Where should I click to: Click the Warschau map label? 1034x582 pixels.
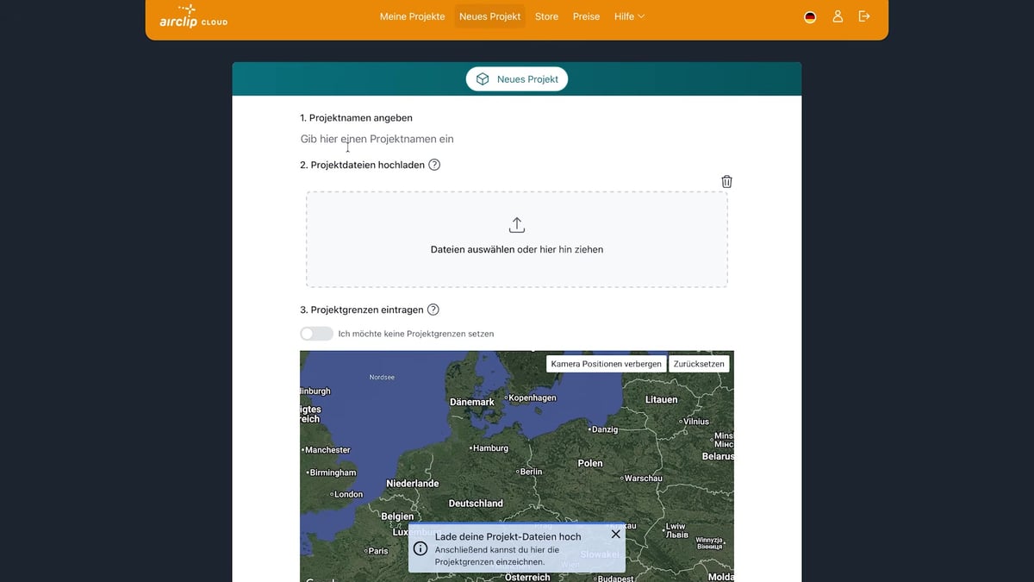point(641,478)
